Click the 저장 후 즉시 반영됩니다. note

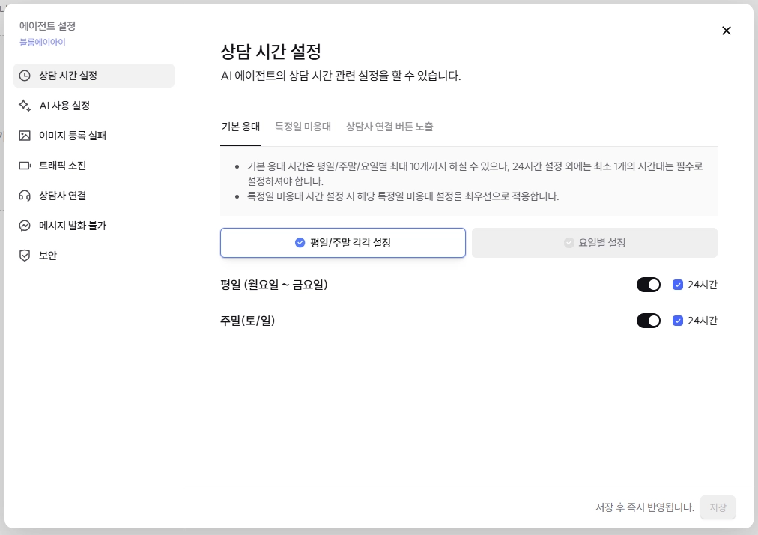tap(644, 507)
